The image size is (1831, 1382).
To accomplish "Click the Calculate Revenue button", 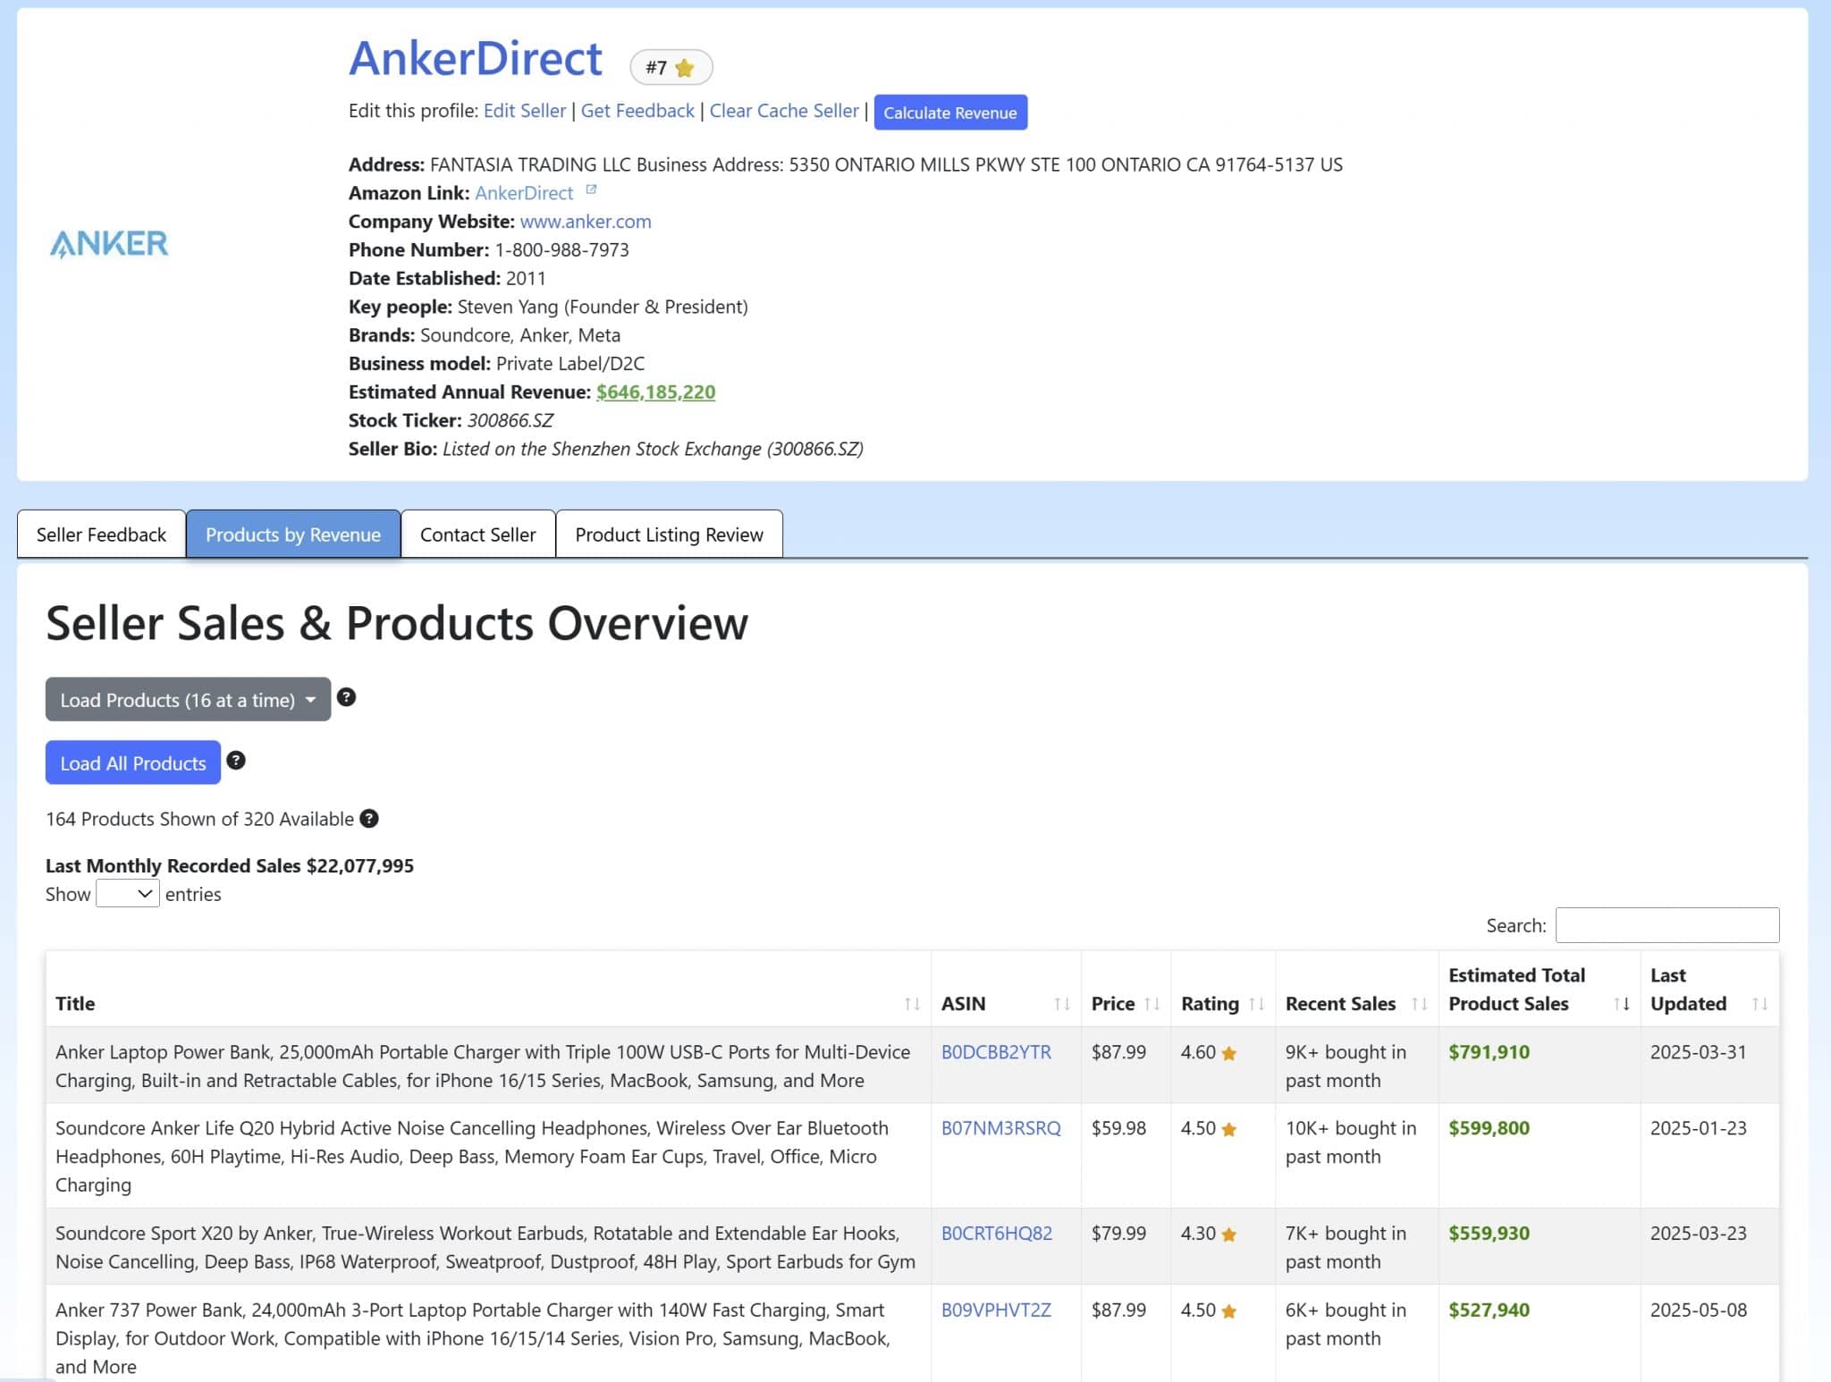I will (x=950, y=112).
